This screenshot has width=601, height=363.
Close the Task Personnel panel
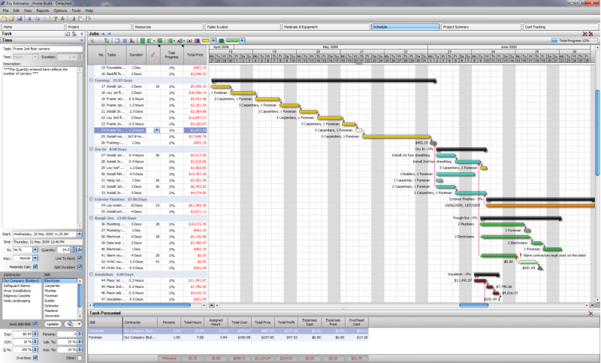click(x=591, y=312)
